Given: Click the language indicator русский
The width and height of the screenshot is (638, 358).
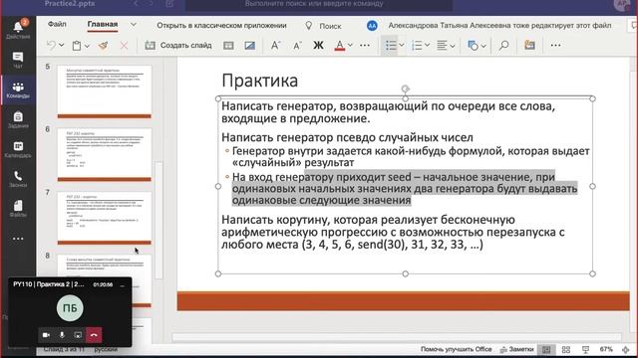Looking at the screenshot, I should [106, 349].
